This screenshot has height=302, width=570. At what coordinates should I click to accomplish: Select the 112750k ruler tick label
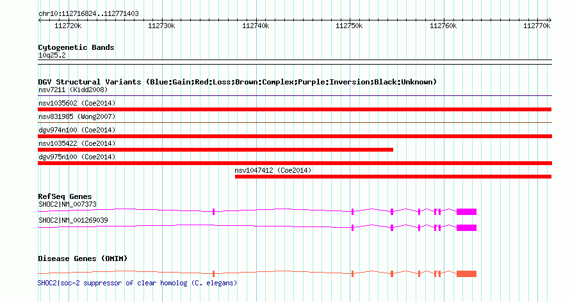click(x=349, y=26)
